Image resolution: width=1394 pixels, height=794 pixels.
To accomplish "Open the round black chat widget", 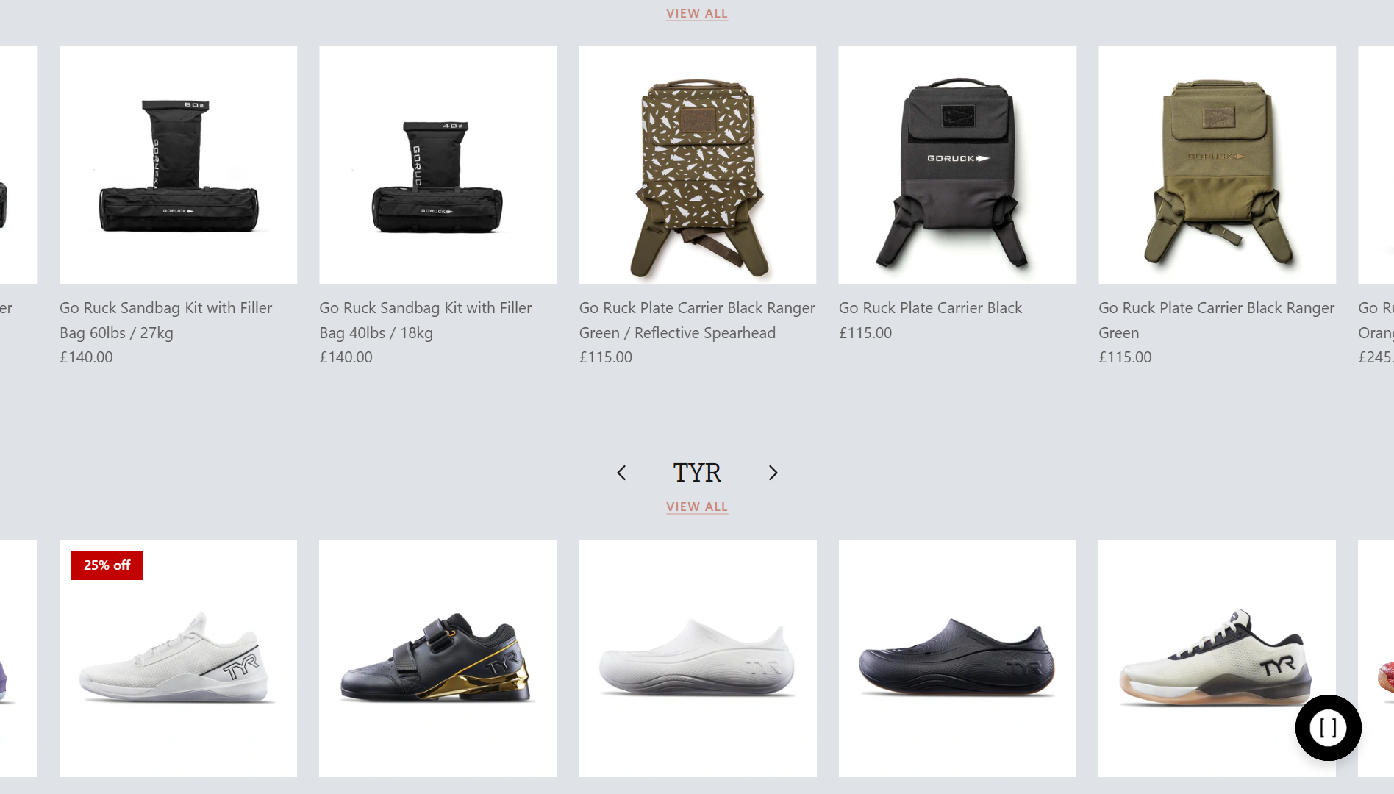I will point(1328,728).
